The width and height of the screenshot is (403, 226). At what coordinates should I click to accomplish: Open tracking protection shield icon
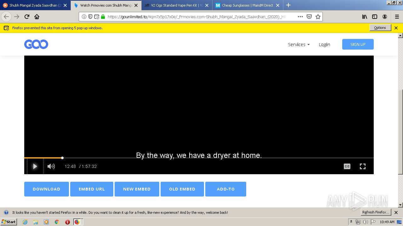click(x=90, y=17)
